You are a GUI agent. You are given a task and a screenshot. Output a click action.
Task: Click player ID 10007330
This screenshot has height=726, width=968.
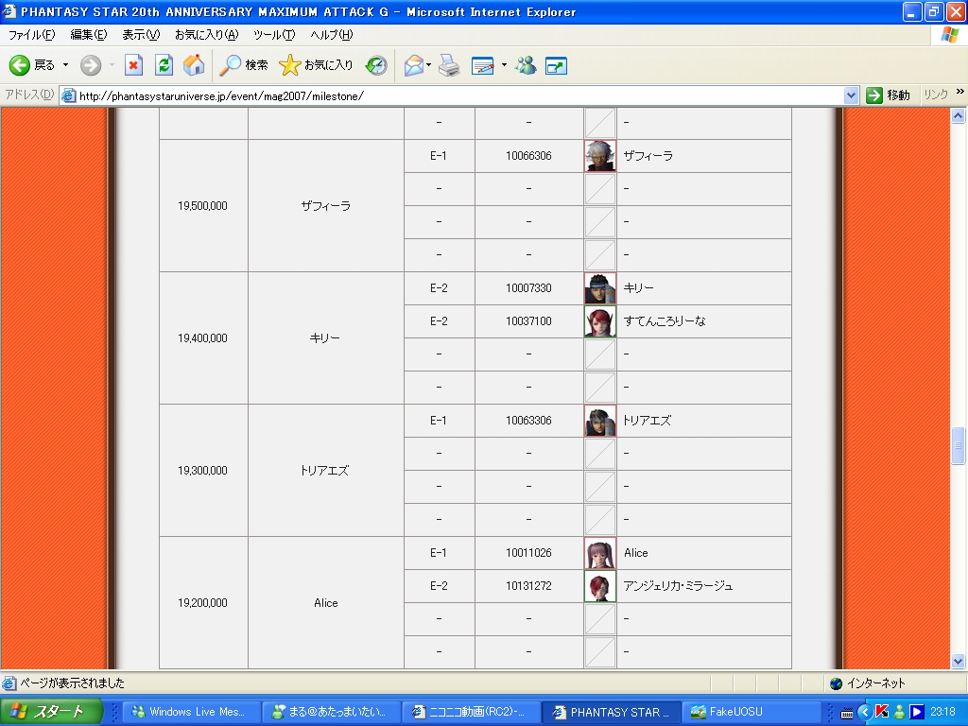528,288
